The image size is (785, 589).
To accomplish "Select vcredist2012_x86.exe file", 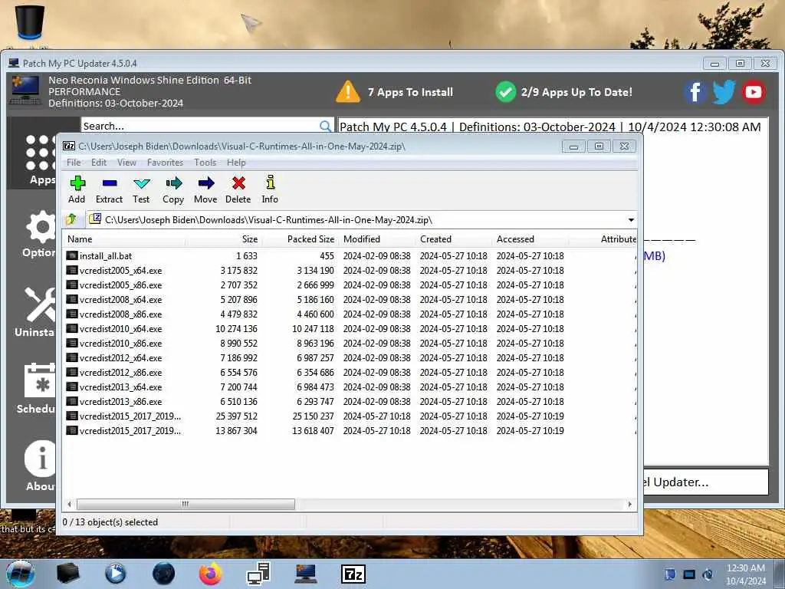I will point(114,372).
